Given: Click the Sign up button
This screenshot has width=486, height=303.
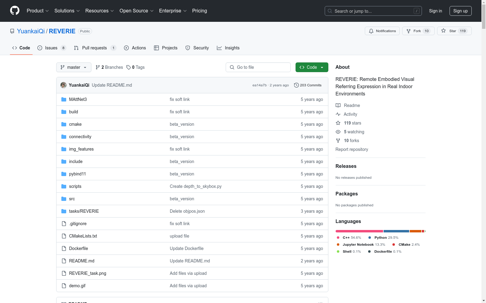Looking at the screenshot, I should point(460,11).
